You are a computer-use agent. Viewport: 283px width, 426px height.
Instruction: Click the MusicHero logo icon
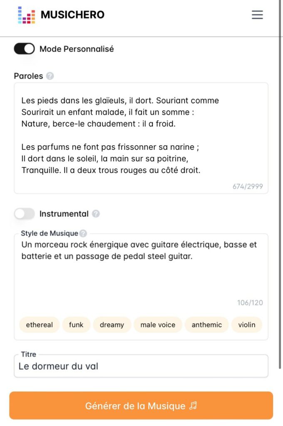click(x=26, y=15)
